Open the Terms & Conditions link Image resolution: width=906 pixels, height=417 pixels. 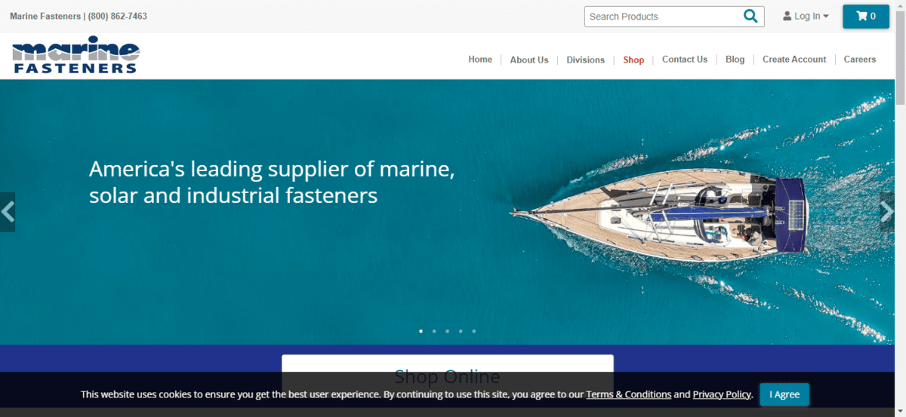(x=629, y=394)
